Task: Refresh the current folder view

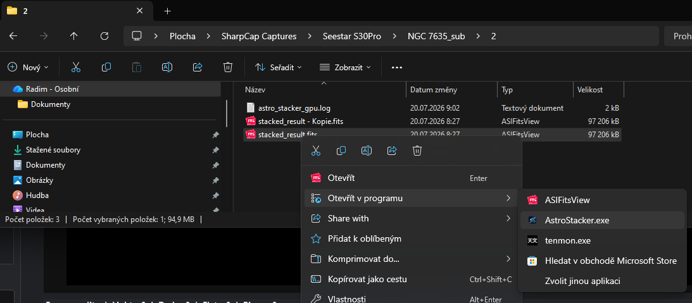Action: 104,36
